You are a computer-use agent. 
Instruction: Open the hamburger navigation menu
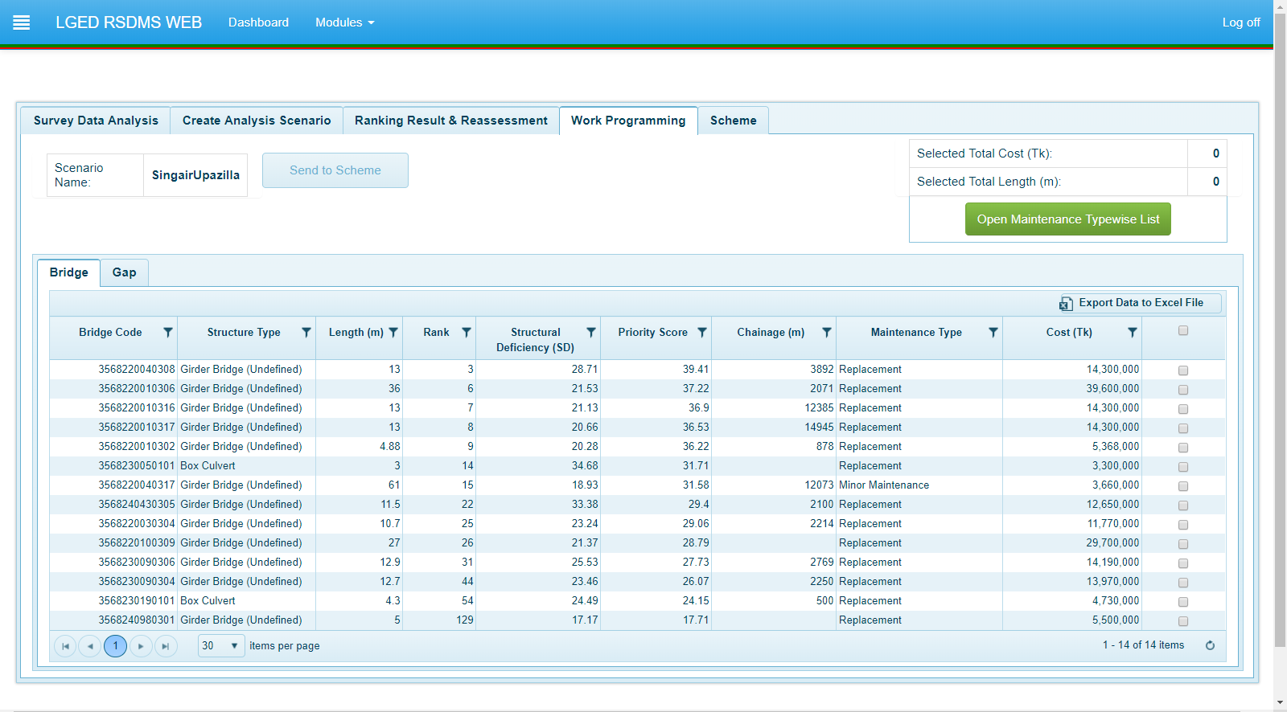22,23
